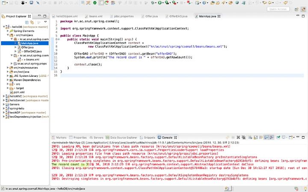Expand the testAOP project
This screenshot has width=308, height=192.
tap(4, 113)
